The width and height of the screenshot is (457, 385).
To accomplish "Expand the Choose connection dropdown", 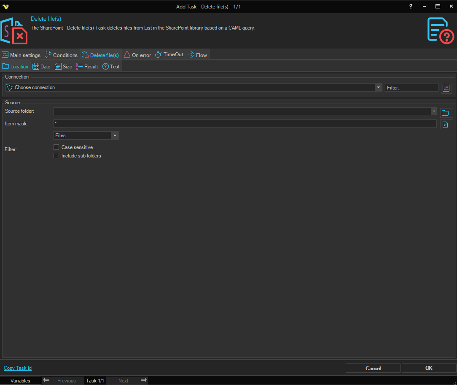I will [378, 87].
